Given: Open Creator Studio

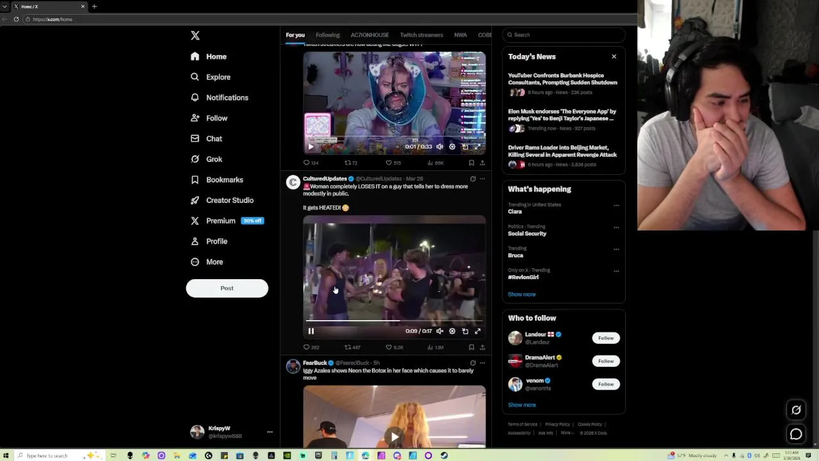Looking at the screenshot, I should point(222,200).
